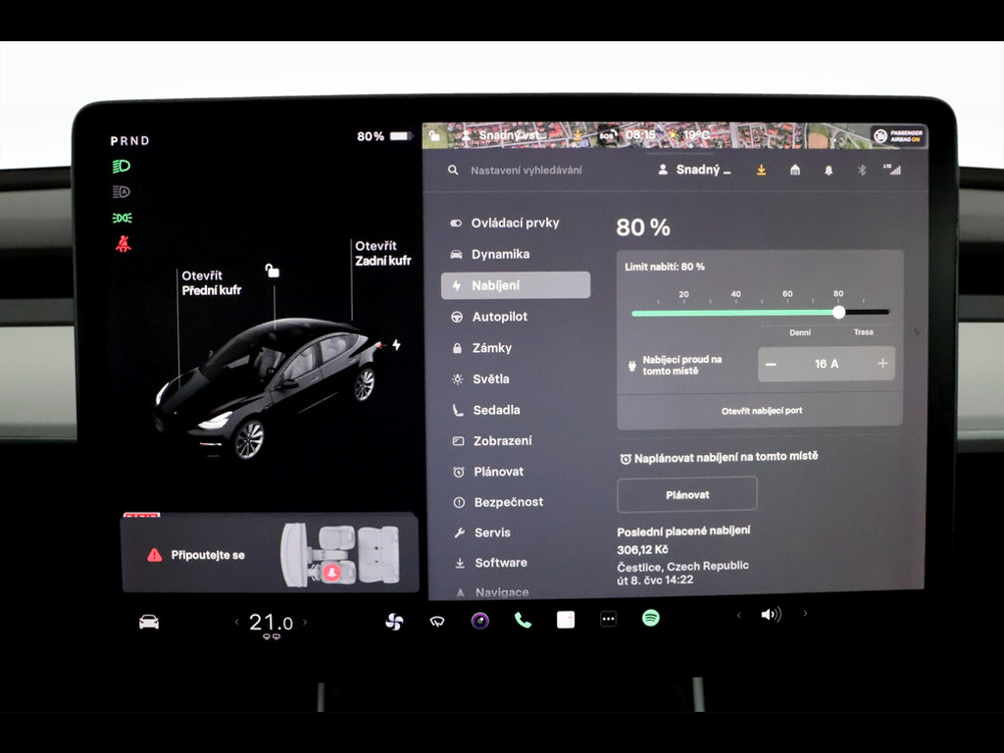The width and height of the screenshot is (1004, 753).
Task: Tap the Limit nabití: 80 % label
Action: [x=665, y=267]
